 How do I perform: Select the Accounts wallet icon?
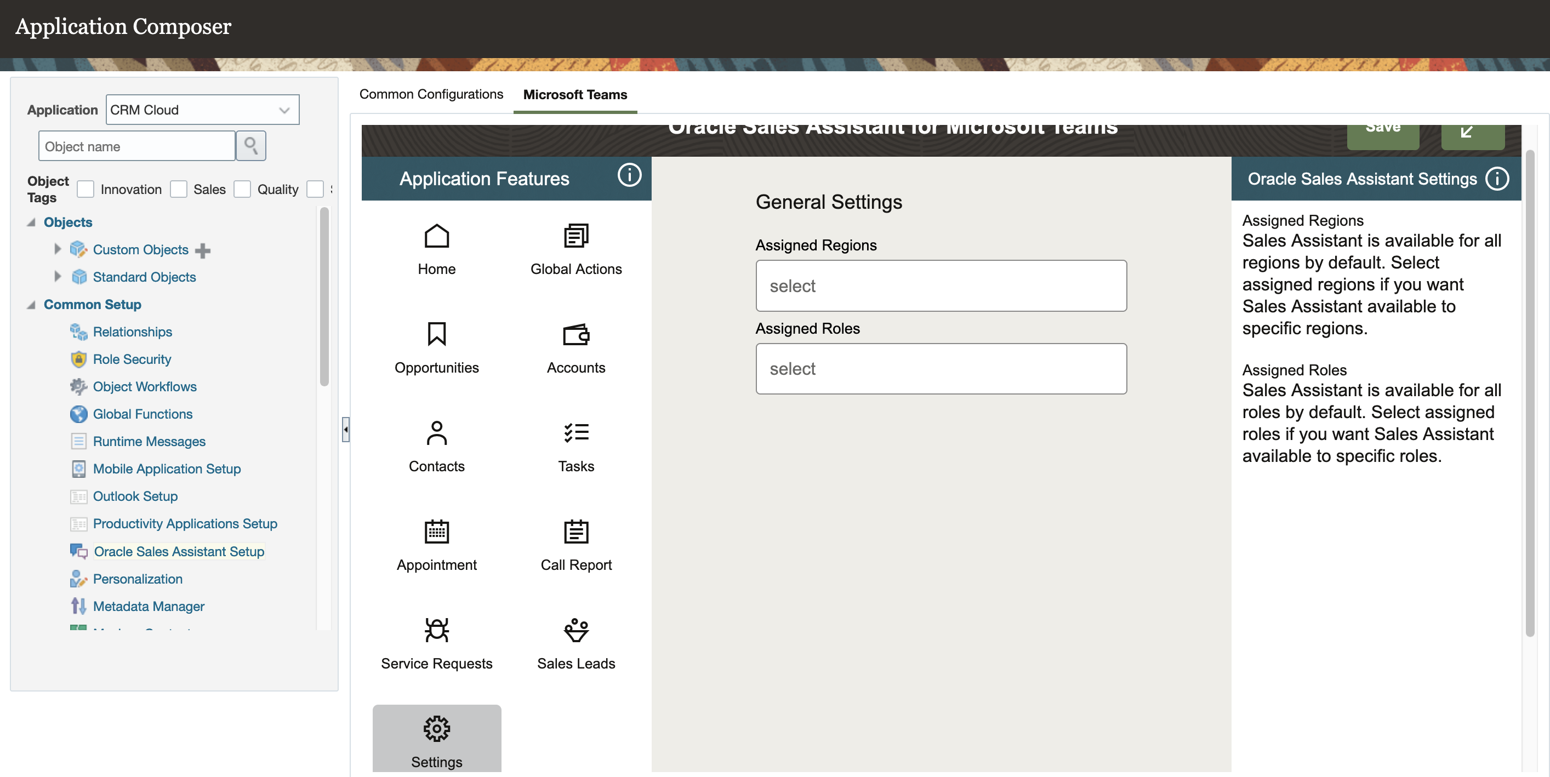[576, 334]
